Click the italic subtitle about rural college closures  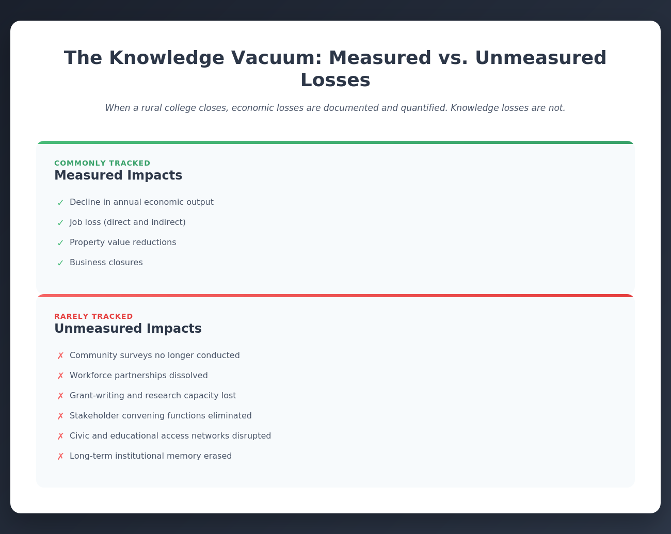point(335,108)
